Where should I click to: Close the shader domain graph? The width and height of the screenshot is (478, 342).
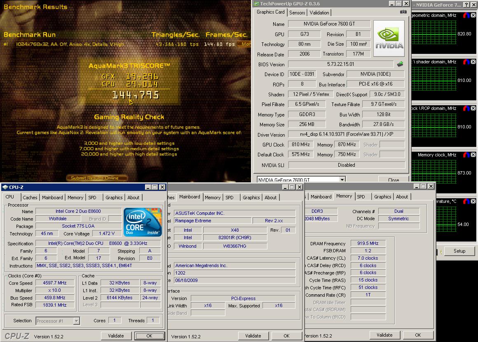[473, 62]
